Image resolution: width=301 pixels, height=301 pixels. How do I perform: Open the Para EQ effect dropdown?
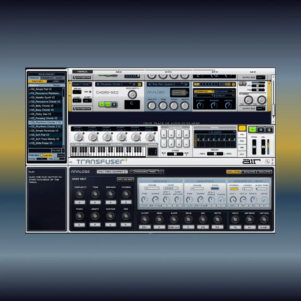[x=204, y=91]
